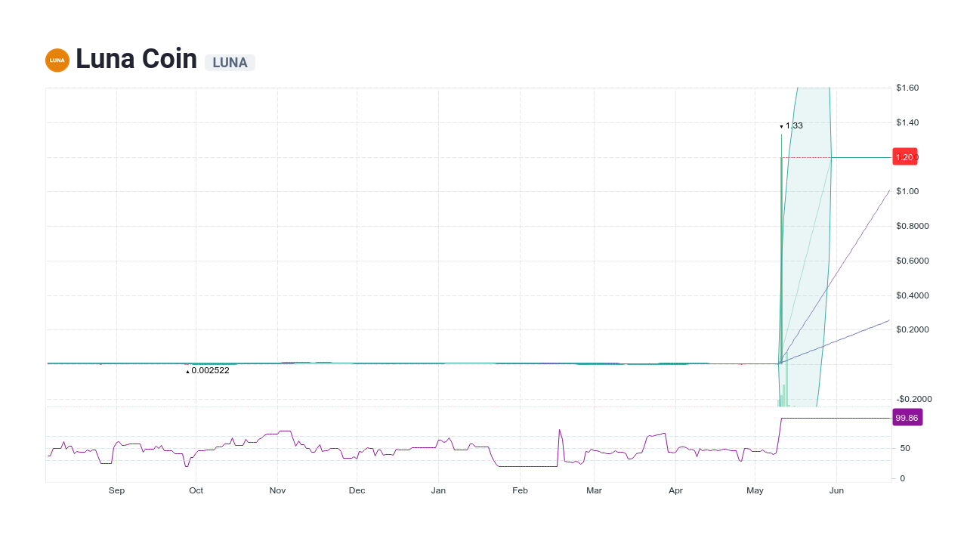Click the $0.4000 price axis label
The image size is (967, 544).
(913, 295)
